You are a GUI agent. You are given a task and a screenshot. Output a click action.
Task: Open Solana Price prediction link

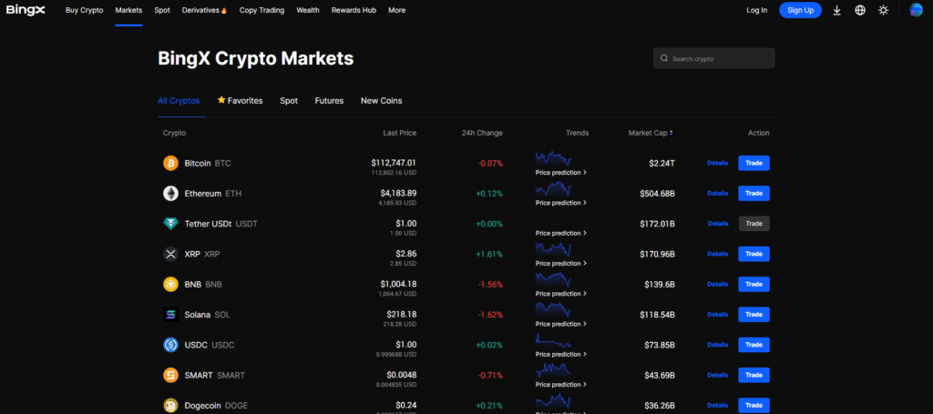pyautogui.click(x=561, y=324)
